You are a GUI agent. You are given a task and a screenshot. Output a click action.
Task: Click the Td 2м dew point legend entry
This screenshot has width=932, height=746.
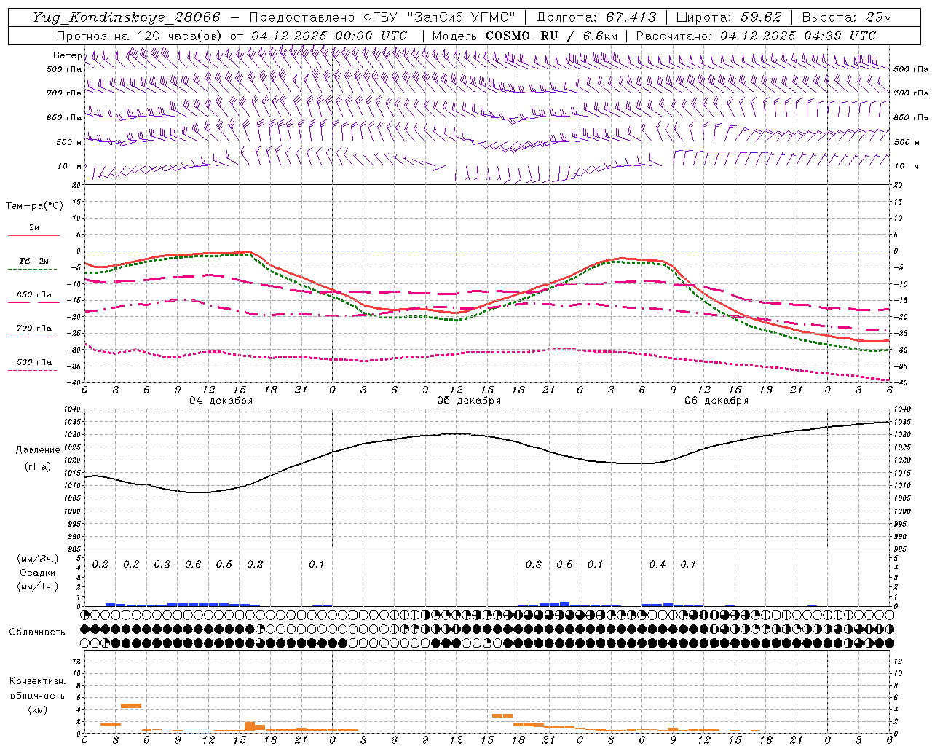pyautogui.click(x=33, y=261)
